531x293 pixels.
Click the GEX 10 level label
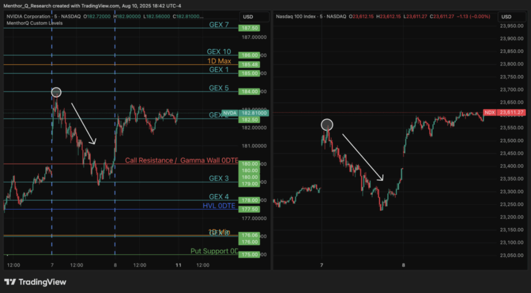[219, 52]
